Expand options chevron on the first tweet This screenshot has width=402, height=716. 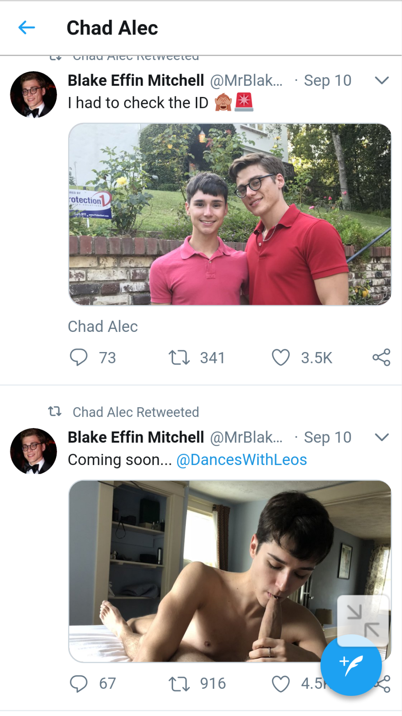[x=381, y=81]
